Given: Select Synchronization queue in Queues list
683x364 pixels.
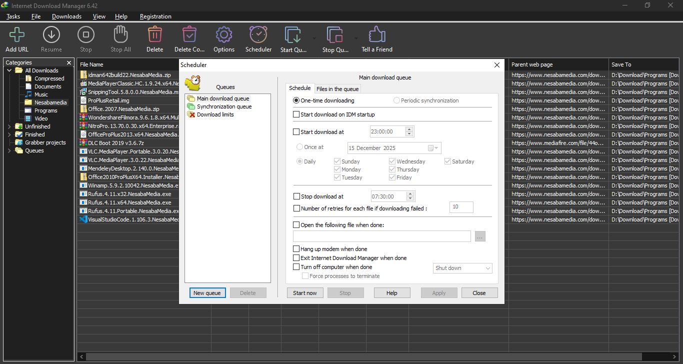Looking at the screenshot, I should coord(223,106).
